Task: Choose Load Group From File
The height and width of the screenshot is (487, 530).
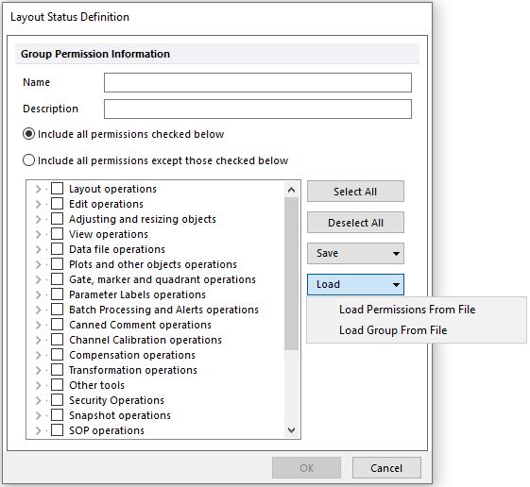Action: [393, 330]
